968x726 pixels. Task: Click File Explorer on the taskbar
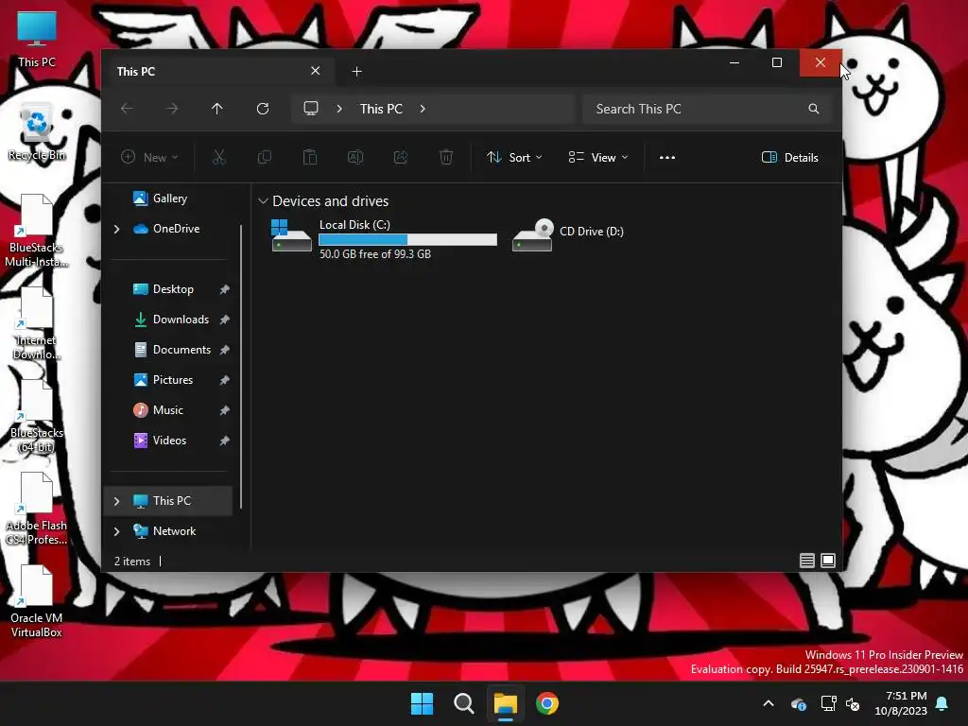click(x=506, y=703)
